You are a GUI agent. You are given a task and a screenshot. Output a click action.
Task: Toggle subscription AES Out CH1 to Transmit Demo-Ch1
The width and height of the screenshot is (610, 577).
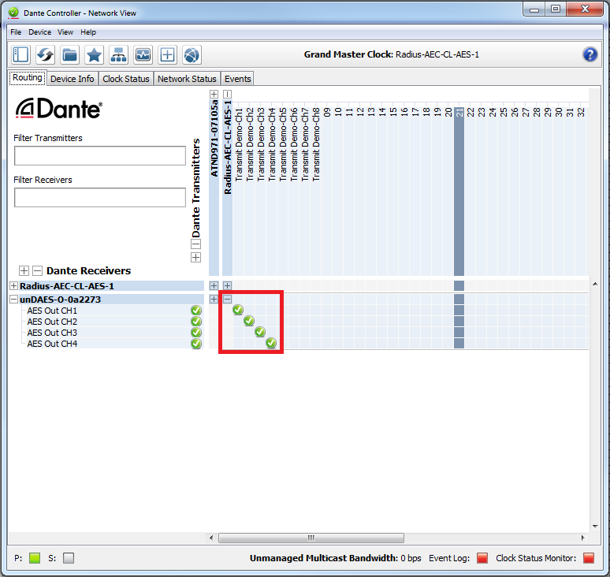pyautogui.click(x=238, y=310)
